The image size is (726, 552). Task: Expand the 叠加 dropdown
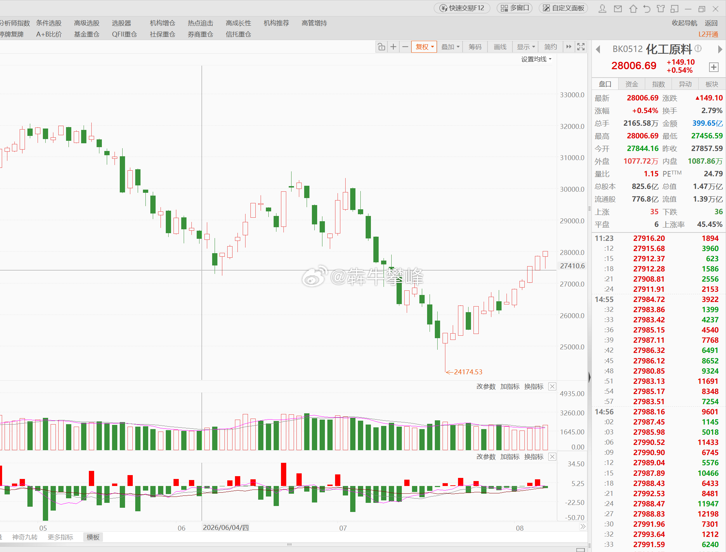[x=450, y=47]
